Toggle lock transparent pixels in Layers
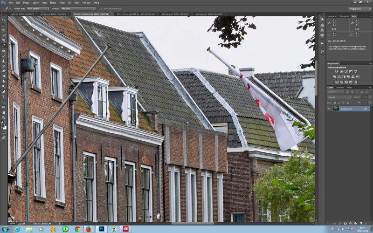The width and height of the screenshot is (373, 233). click(335, 103)
